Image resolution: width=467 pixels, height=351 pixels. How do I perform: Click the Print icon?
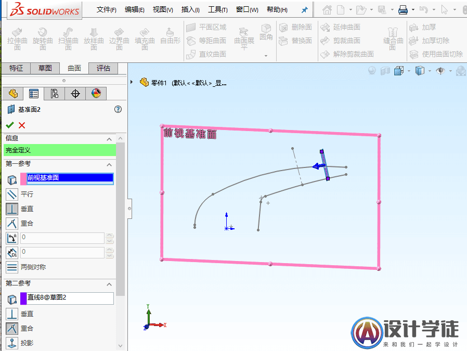[x=403, y=10]
